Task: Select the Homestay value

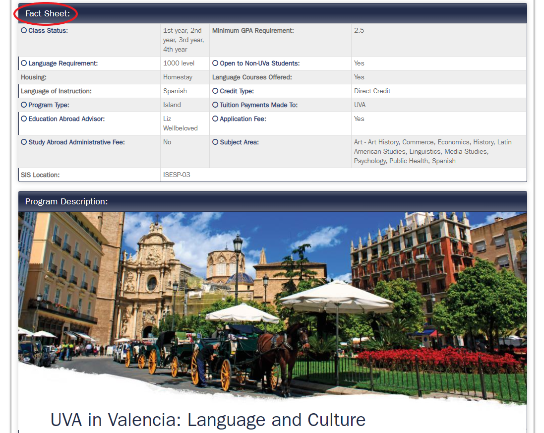Action: tap(178, 77)
